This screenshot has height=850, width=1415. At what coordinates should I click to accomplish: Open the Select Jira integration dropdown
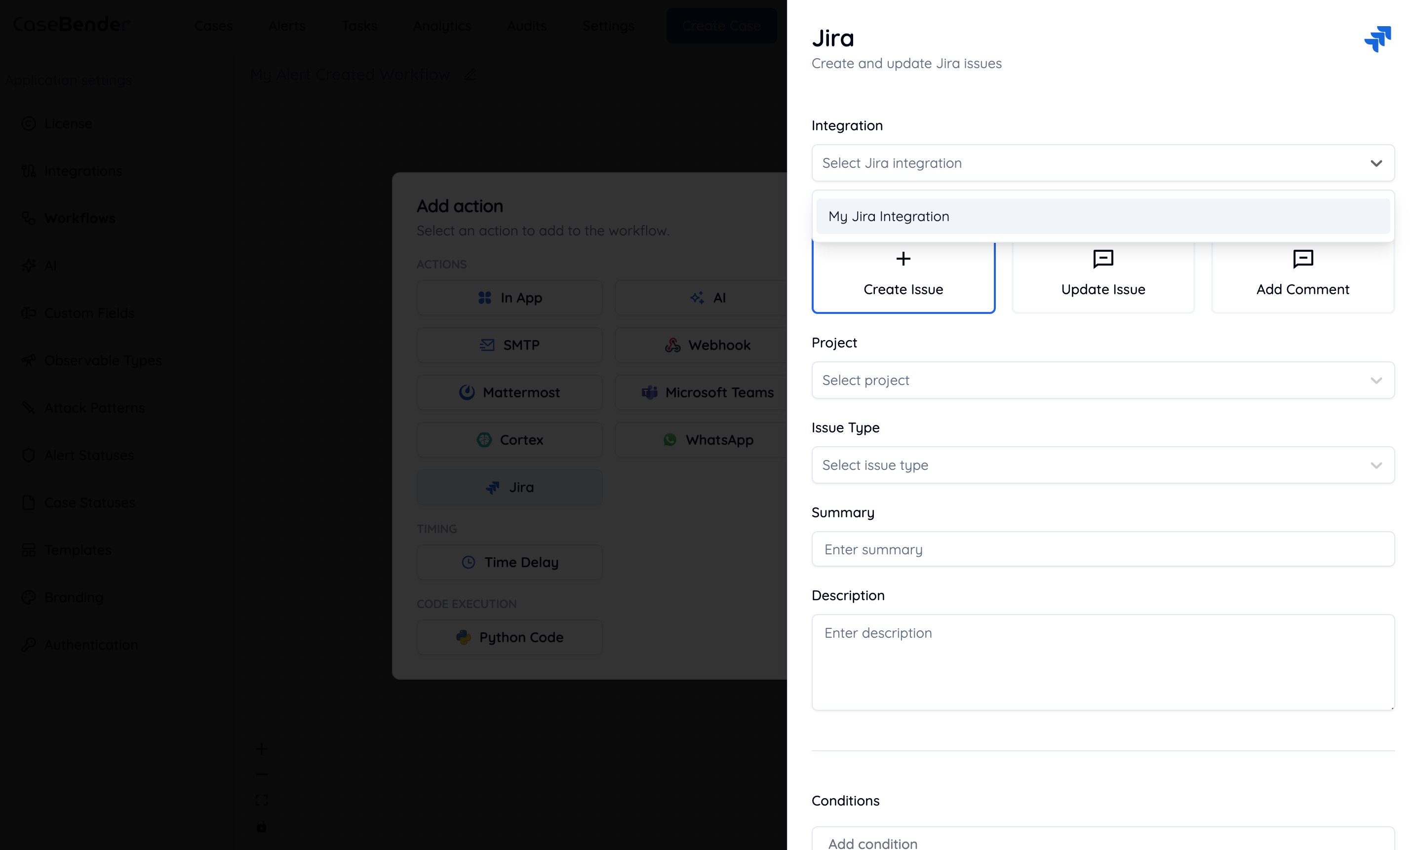pyautogui.click(x=1102, y=163)
